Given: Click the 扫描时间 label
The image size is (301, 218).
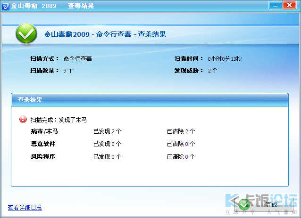Looking at the screenshot, I should tap(189, 58).
